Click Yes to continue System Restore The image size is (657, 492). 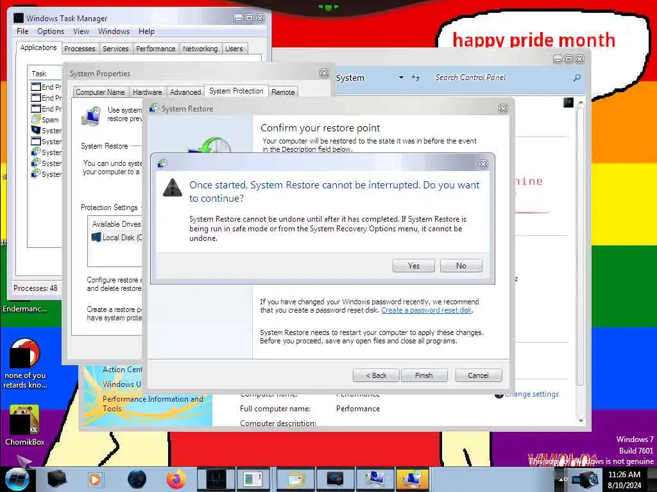(414, 266)
